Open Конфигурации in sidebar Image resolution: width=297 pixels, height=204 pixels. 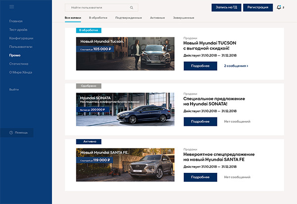coord(21,38)
